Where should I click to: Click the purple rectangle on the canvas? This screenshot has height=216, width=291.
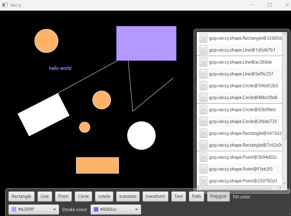pos(146,43)
